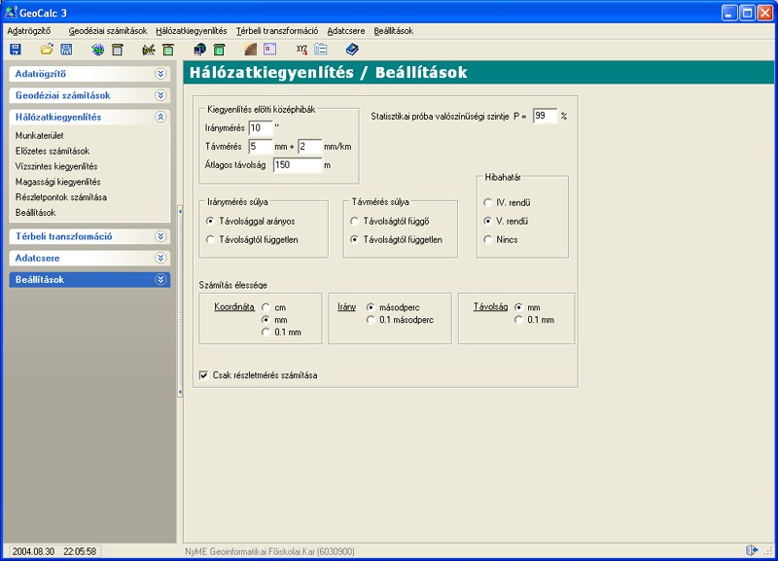Choose másodperc for Irány precision
The width and height of the screenshot is (778, 561).
[371, 307]
